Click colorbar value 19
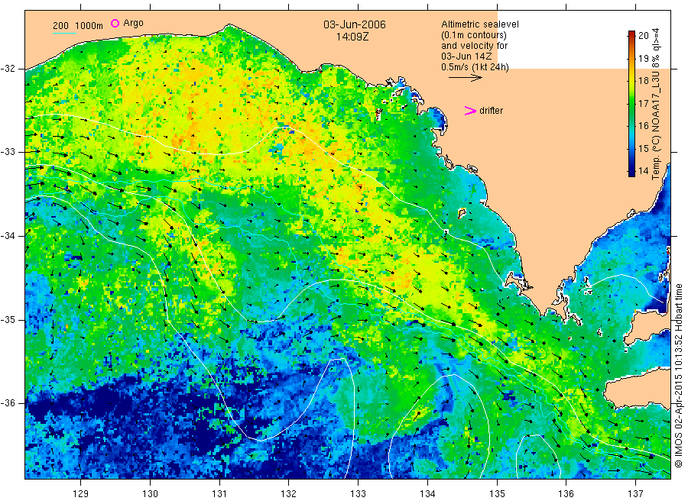688x504 pixels. click(x=643, y=58)
